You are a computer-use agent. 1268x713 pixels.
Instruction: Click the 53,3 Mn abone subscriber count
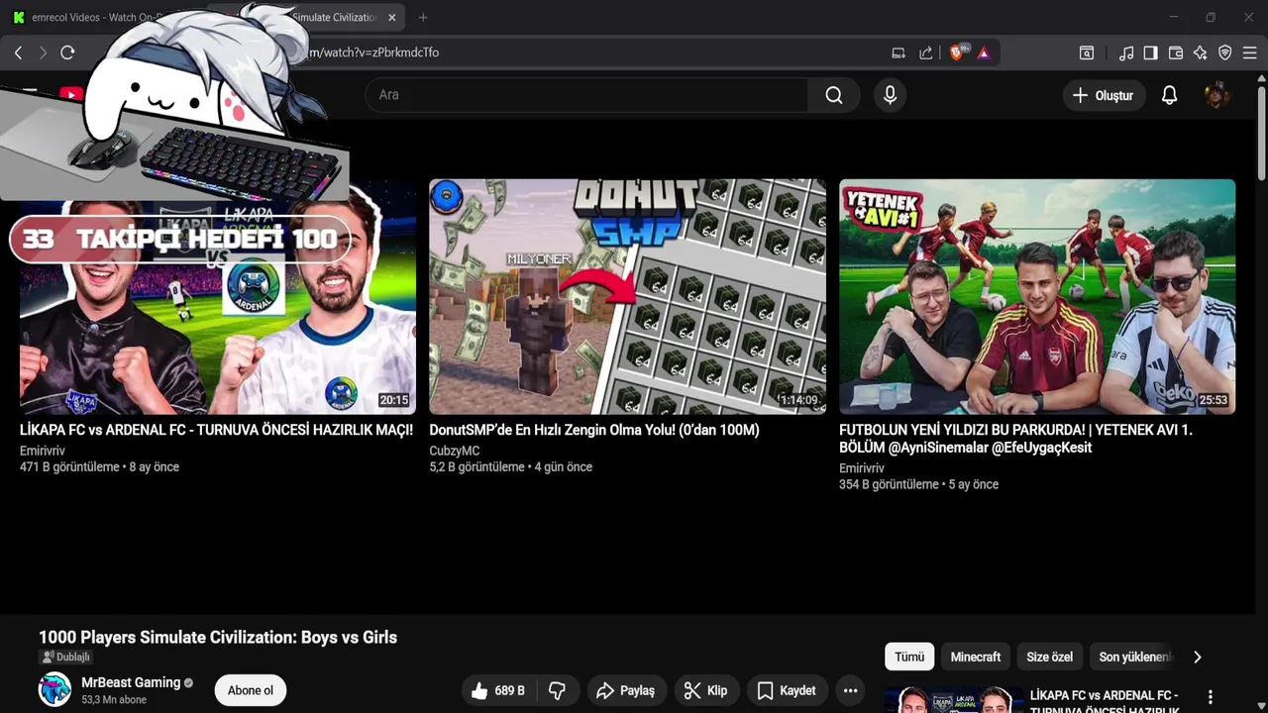coord(114,700)
